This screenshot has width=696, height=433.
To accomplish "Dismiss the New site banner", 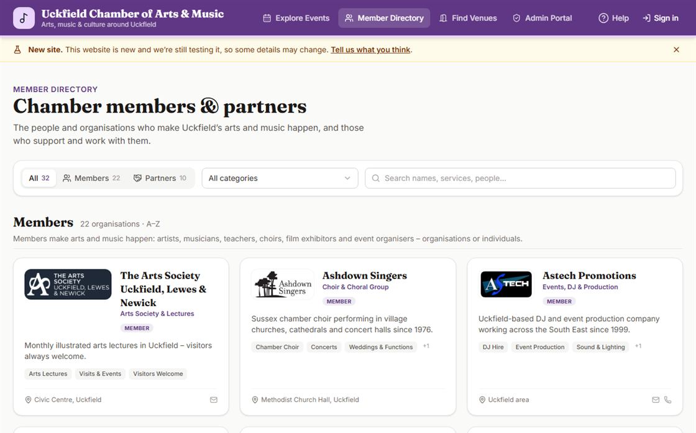I will click(x=676, y=50).
